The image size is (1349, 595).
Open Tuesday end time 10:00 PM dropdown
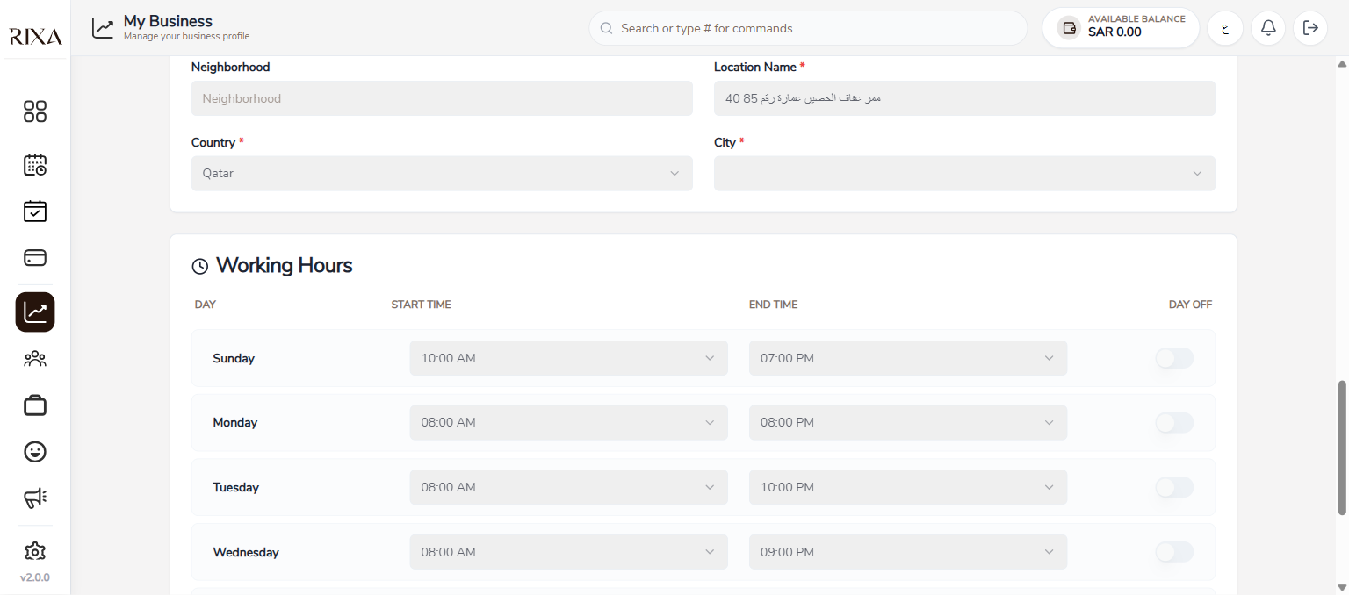(908, 487)
